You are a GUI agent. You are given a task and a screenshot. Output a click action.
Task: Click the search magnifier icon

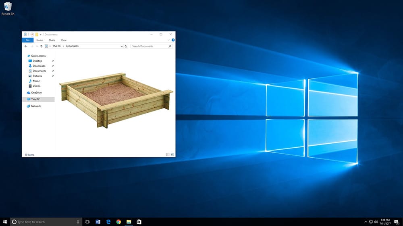(170, 46)
